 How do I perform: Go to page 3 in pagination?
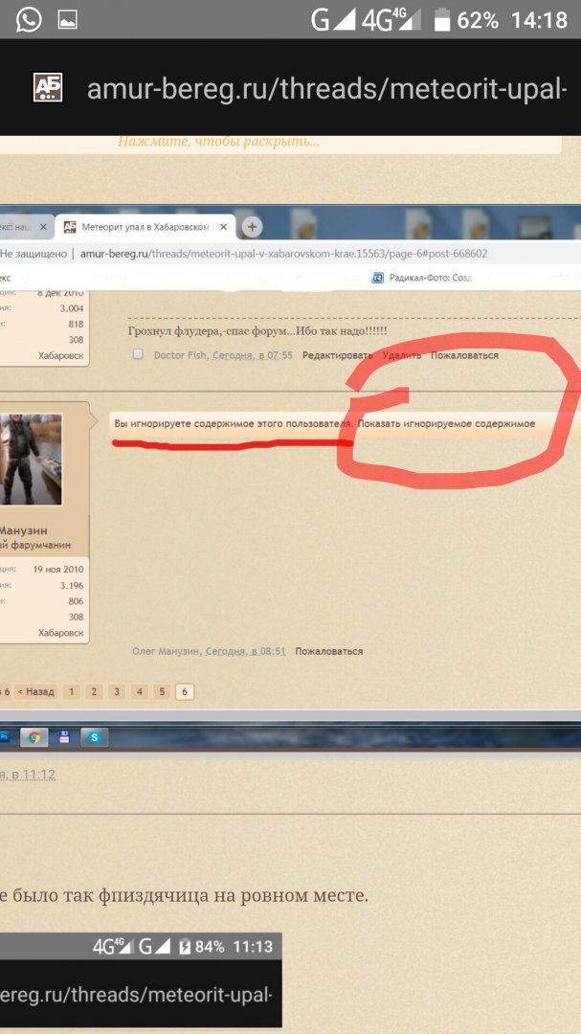point(116,691)
